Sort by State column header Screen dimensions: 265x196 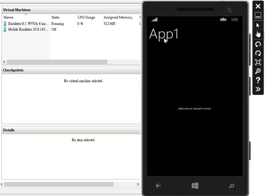[63, 17]
